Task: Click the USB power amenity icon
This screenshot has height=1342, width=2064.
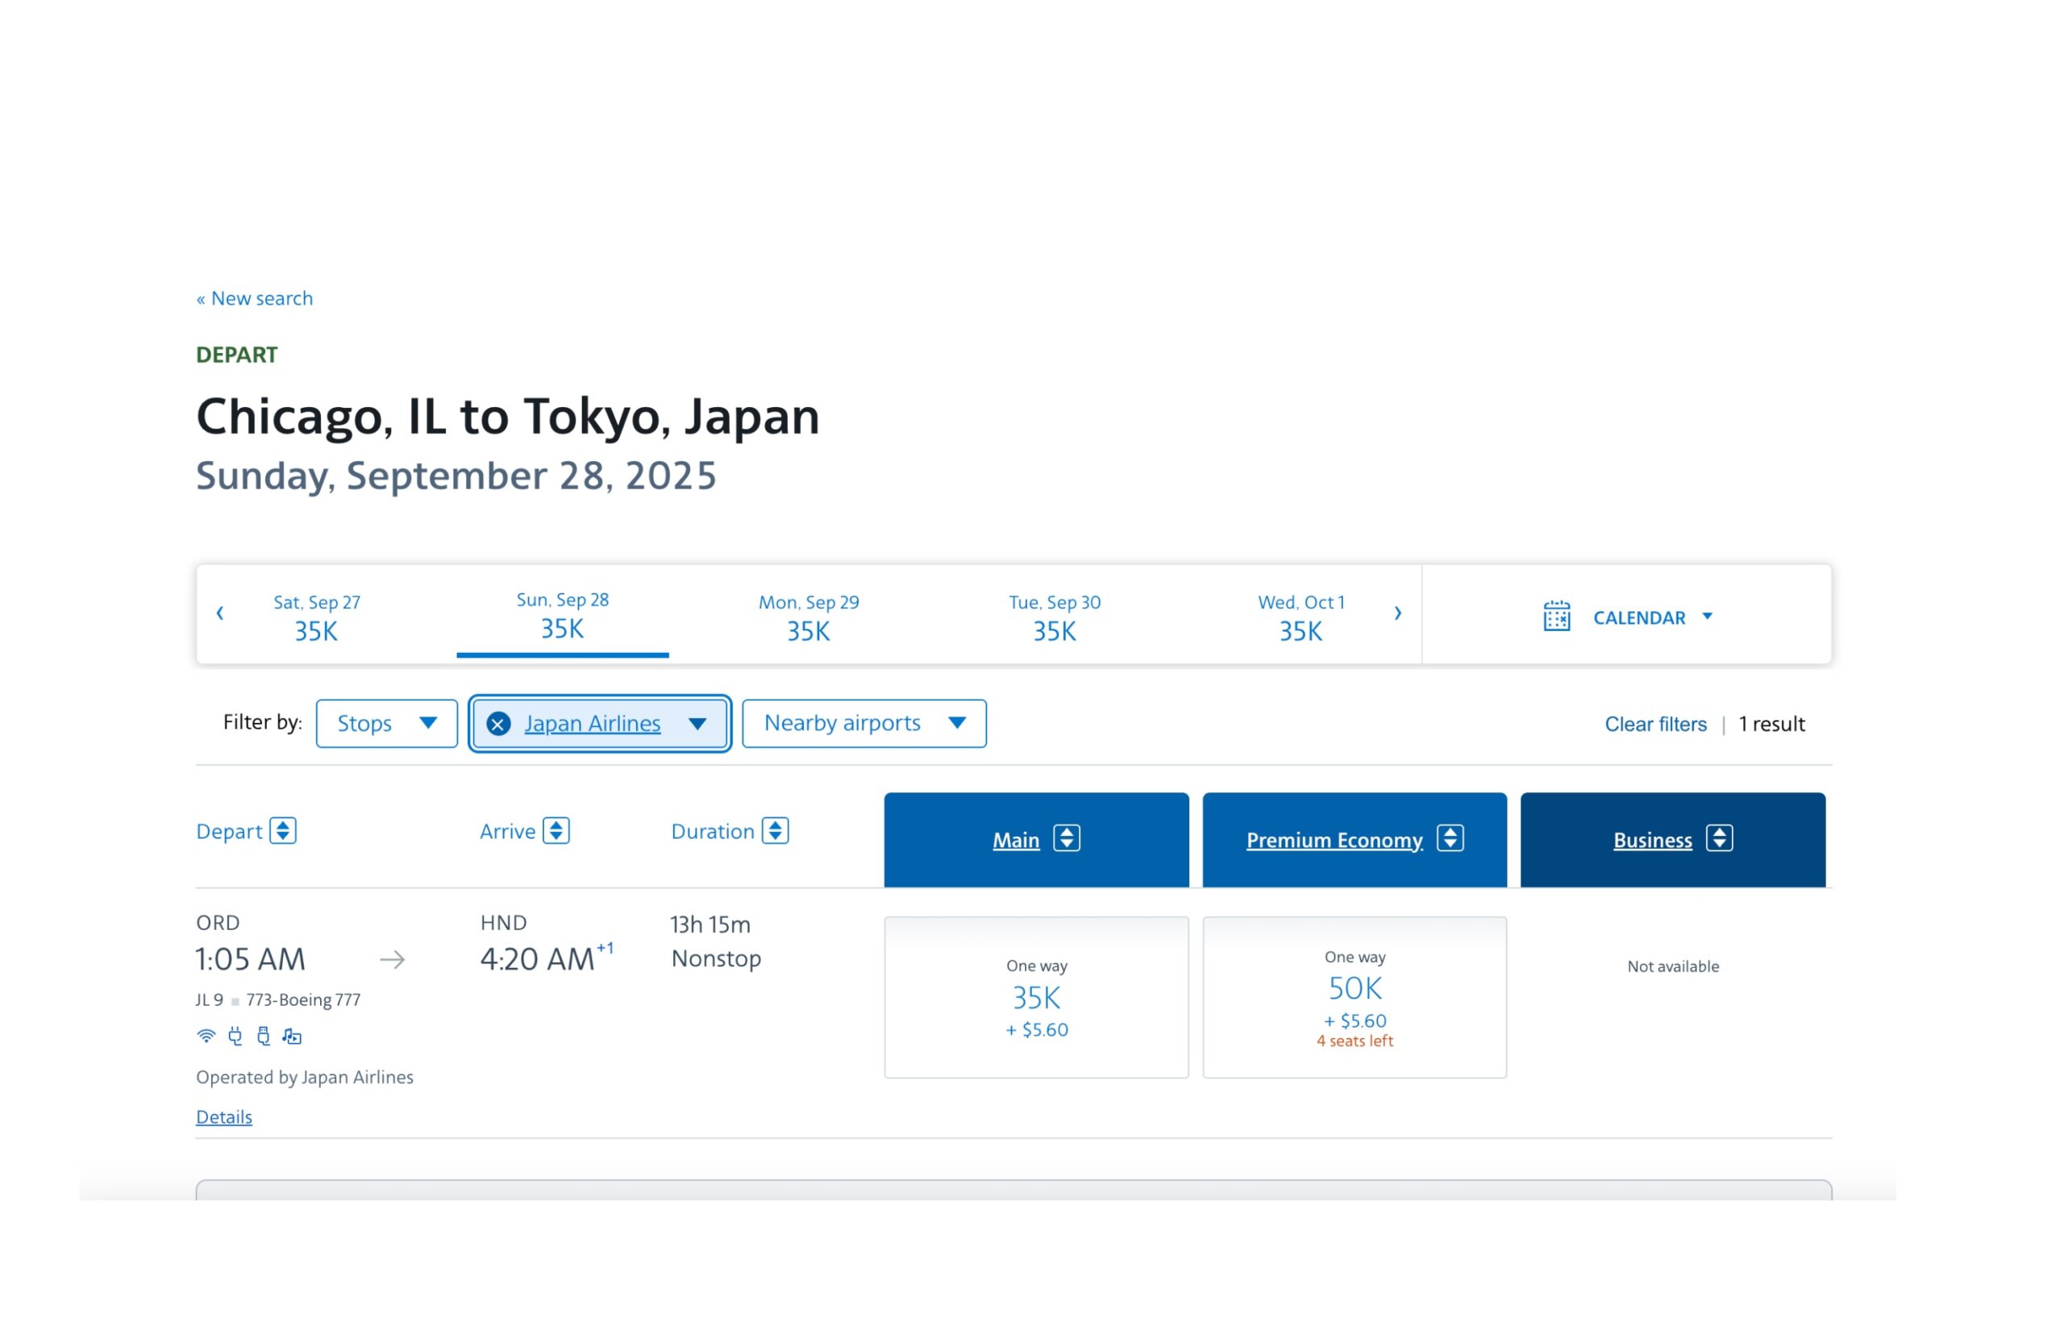Action: tap(264, 1036)
